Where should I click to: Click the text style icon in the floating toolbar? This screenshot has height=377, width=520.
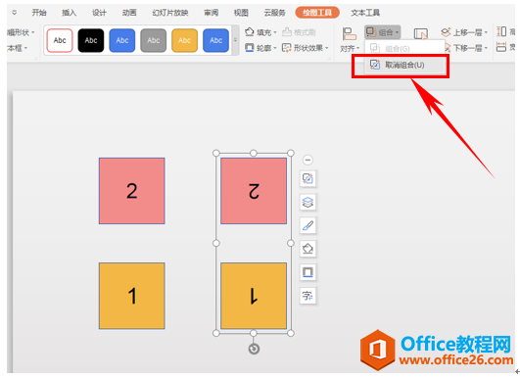pos(307,296)
